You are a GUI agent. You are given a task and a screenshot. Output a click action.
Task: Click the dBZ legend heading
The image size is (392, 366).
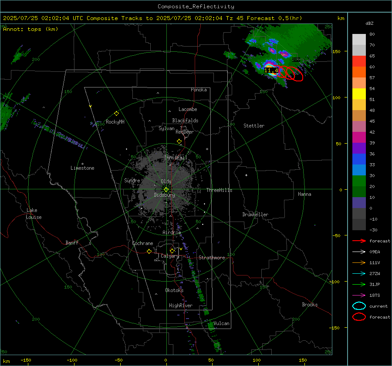point(369,23)
